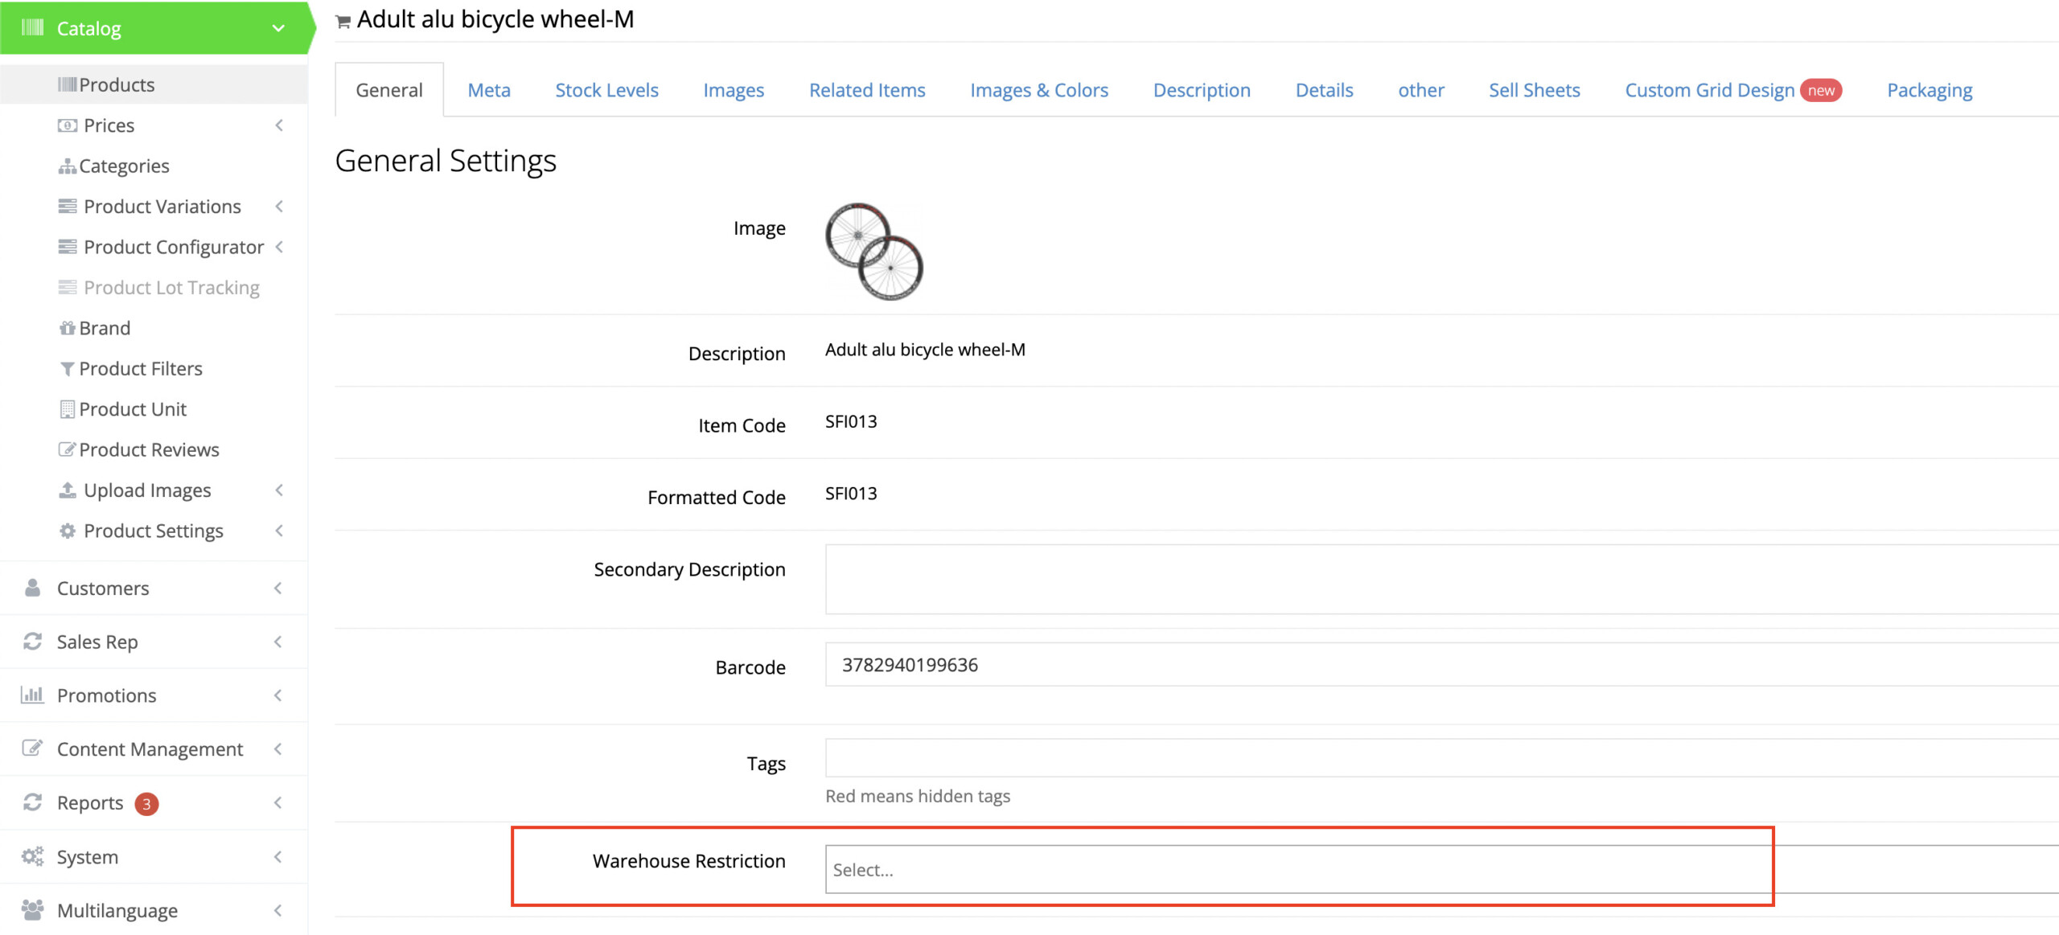Click the bicycle wheel product image
Screen dimensions: 2059x935
click(x=874, y=252)
